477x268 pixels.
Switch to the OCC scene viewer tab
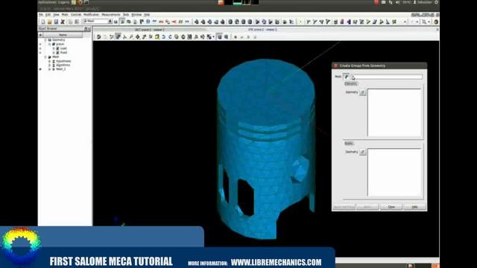click(150, 30)
